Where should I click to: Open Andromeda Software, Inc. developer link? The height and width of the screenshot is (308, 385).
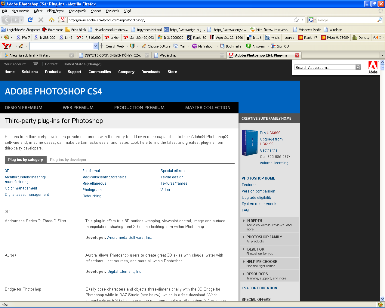click(129, 238)
